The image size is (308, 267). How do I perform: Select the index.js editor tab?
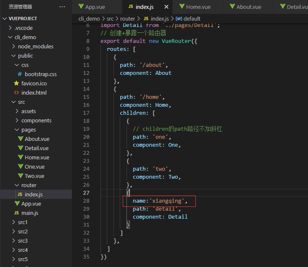[x=147, y=7]
